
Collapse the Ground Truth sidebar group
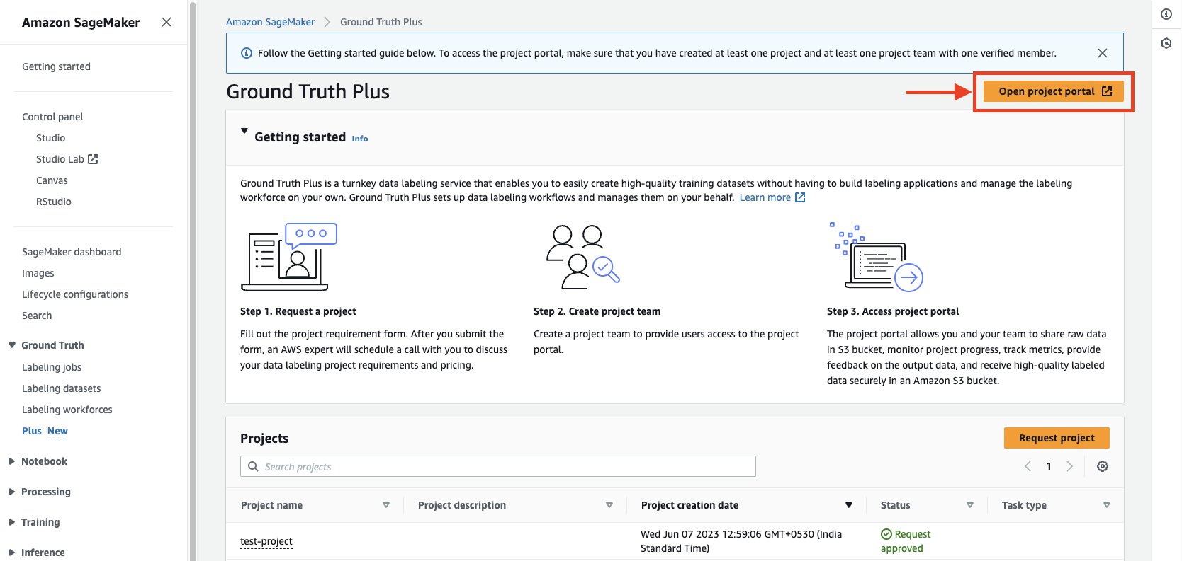12,345
